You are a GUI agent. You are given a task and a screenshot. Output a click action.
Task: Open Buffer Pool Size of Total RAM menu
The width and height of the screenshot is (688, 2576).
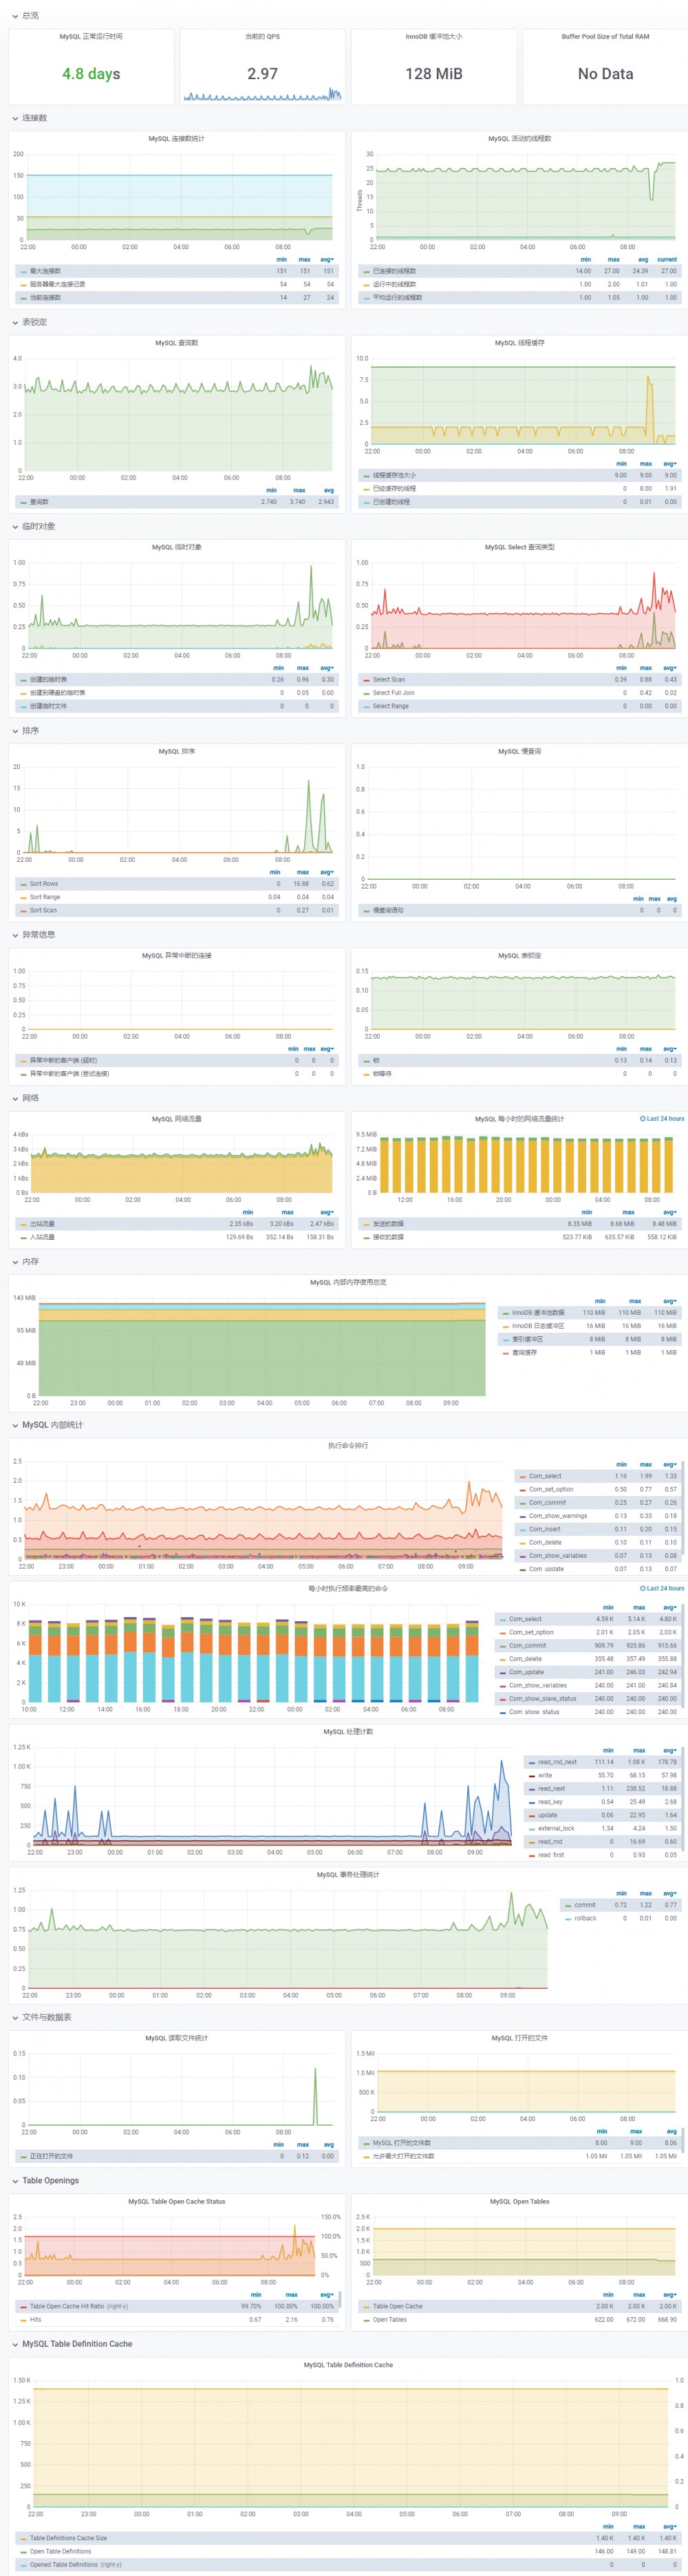pyautogui.click(x=605, y=36)
